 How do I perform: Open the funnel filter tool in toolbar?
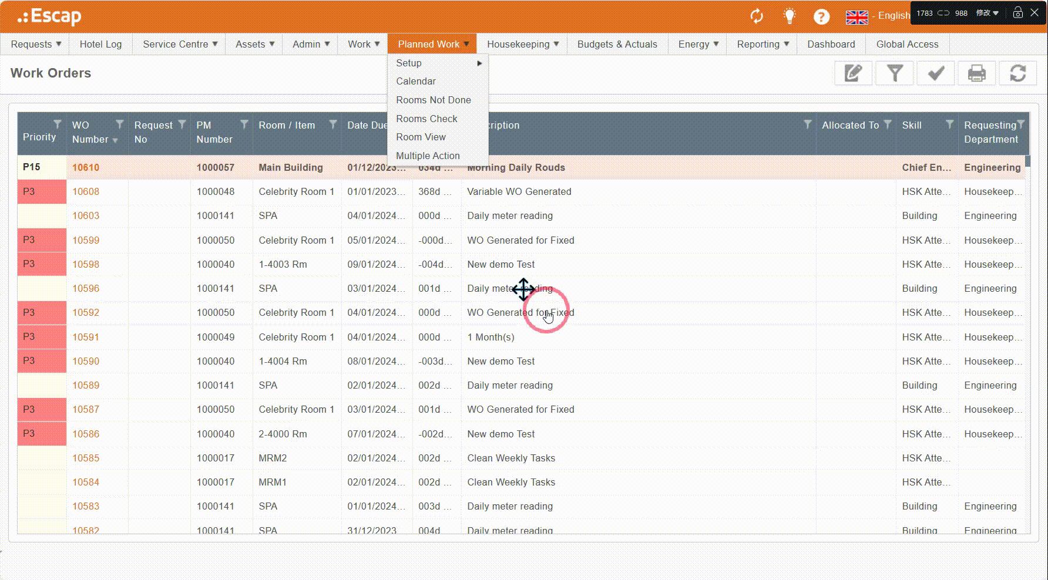[x=894, y=73]
